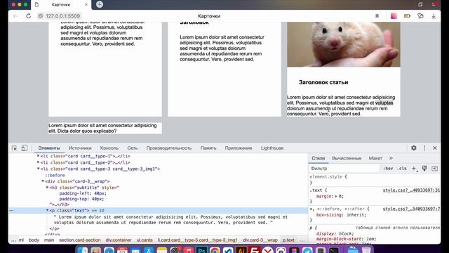Close the DevTools panel

coord(435,148)
